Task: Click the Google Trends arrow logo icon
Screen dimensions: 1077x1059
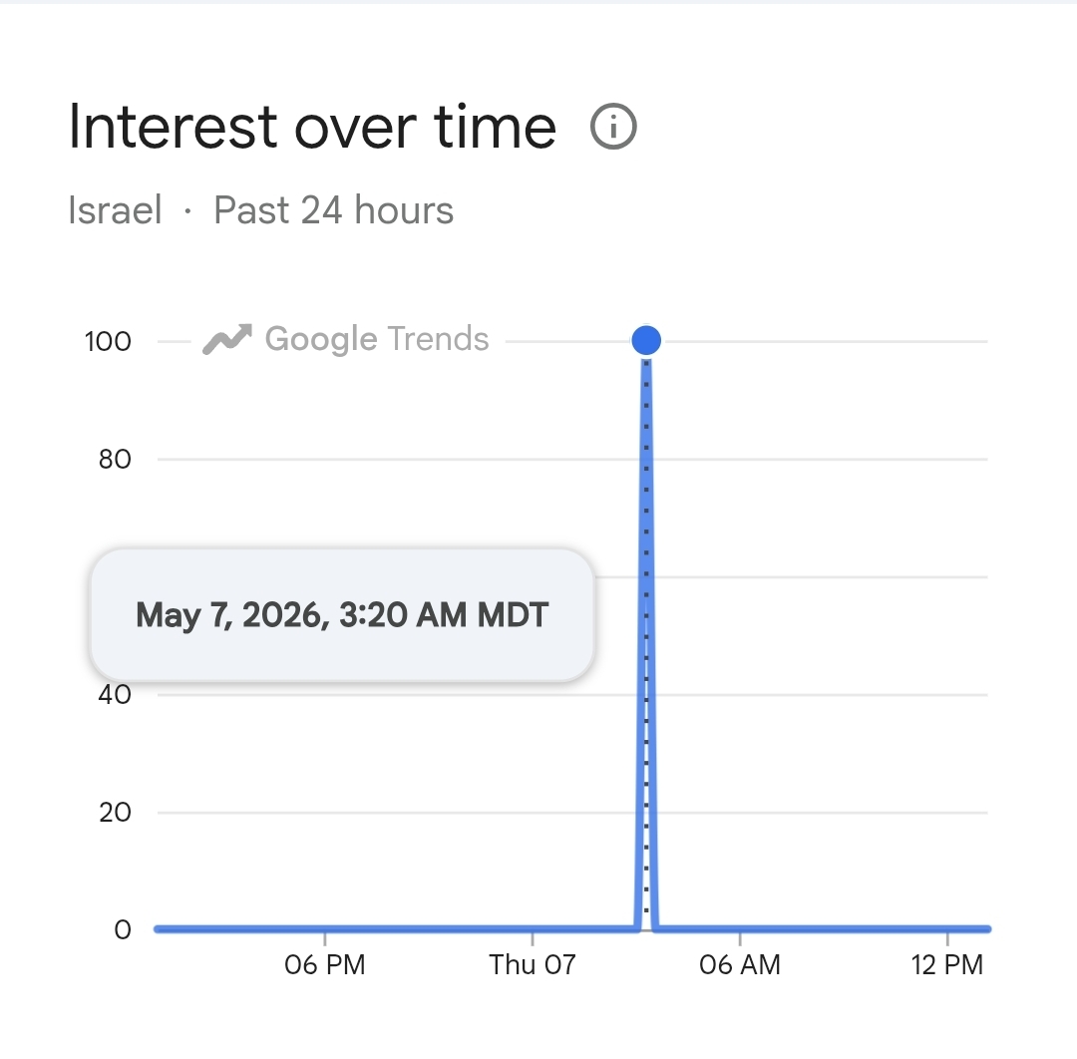Action: [227, 339]
